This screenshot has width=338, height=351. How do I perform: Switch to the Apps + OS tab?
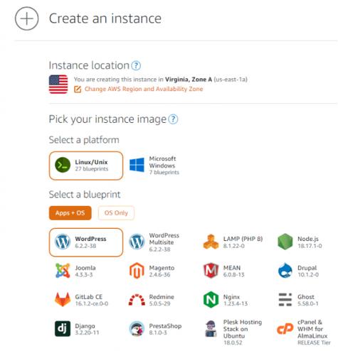tap(70, 213)
